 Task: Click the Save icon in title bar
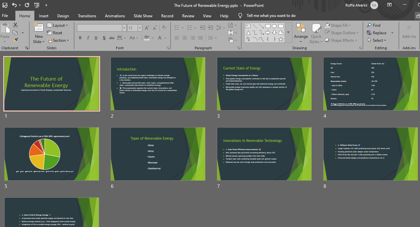click(x=5, y=5)
